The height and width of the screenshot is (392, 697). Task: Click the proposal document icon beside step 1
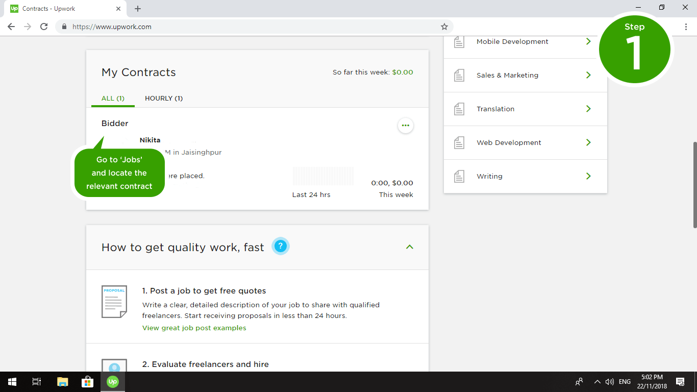113,302
